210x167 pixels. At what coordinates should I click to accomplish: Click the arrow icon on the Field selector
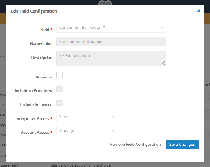(x=162, y=28)
